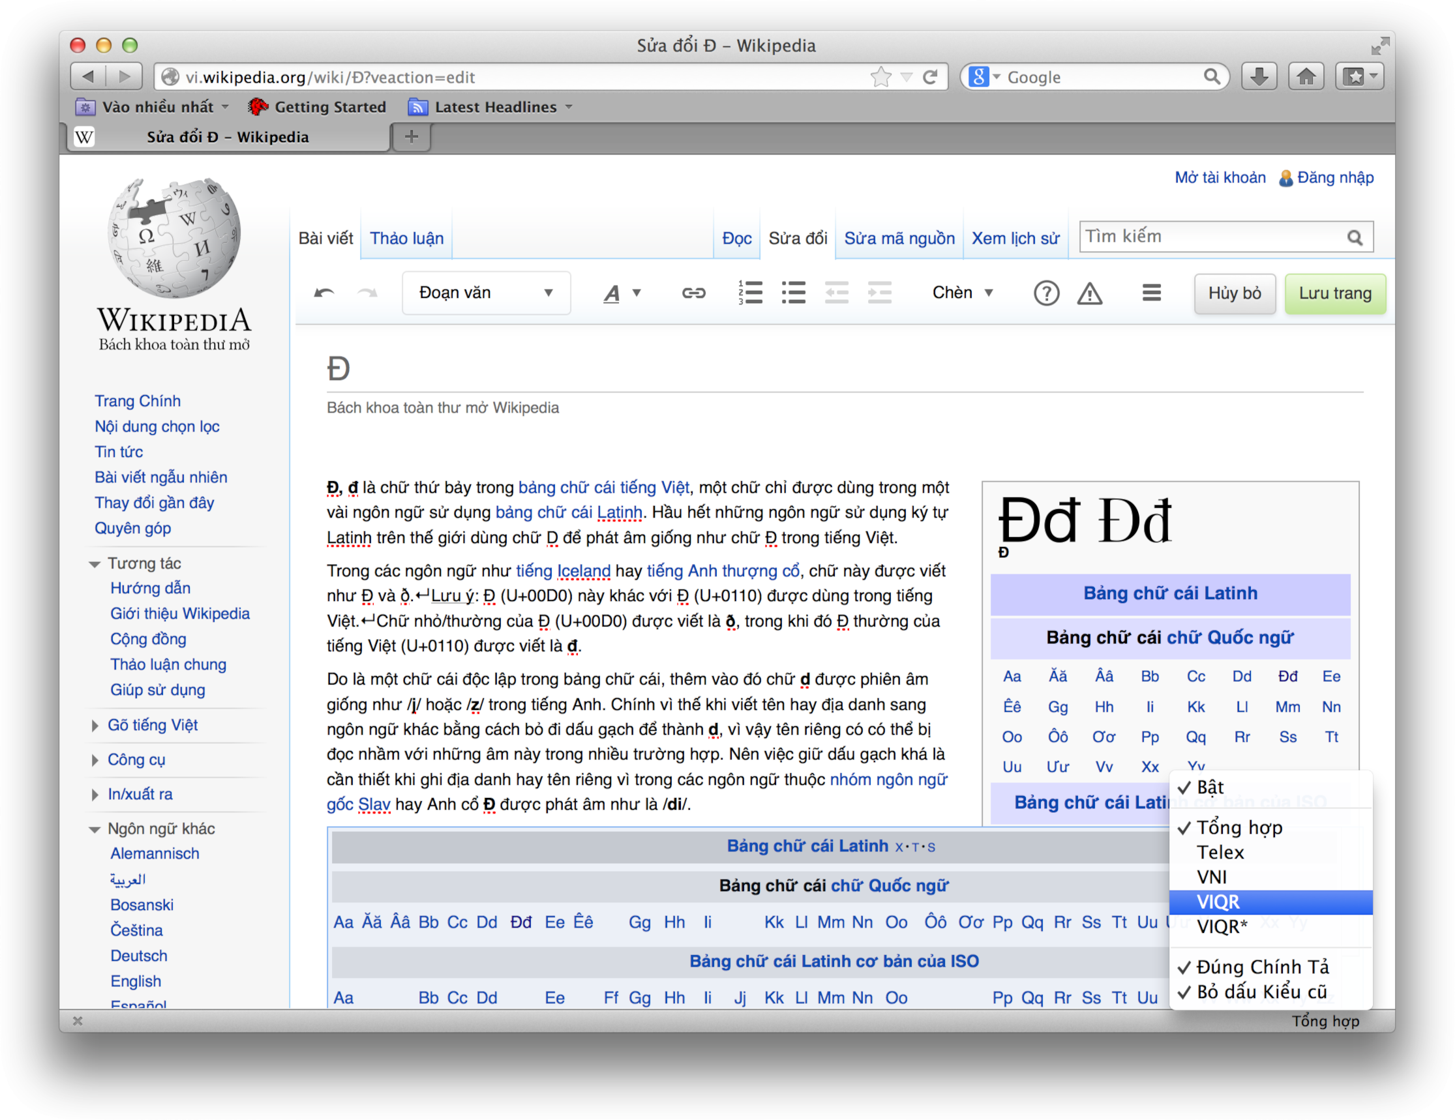The image size is (1455, 1120).
Task: Open a new tab with plus button
Action: [412, 136]
